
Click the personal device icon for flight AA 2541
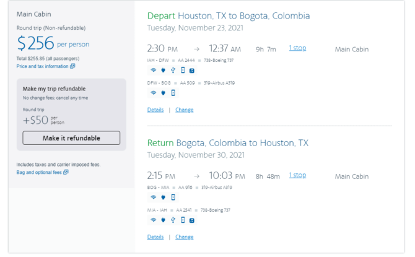pyautogui.click(x=183, y=220)
